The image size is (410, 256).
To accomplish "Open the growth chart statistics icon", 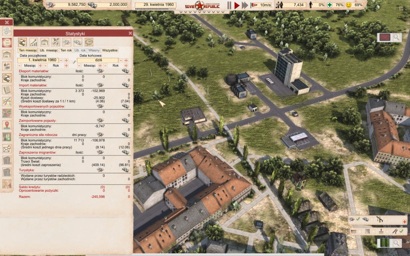I will click(33, 42).
